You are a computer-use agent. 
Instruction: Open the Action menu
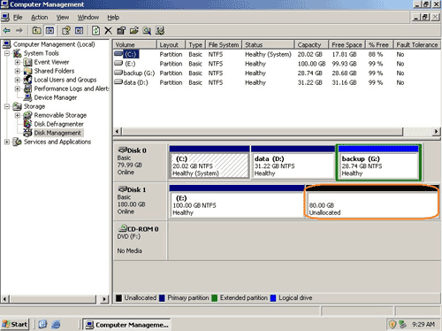(39, 18)
